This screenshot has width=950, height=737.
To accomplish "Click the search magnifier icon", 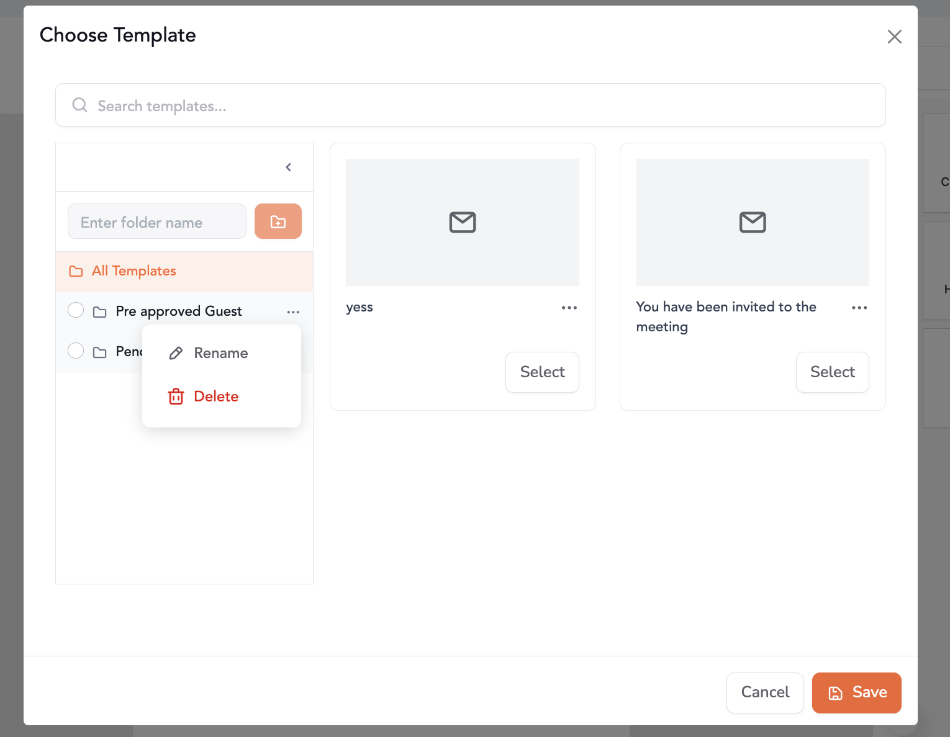I will click(x=79, y=105).
